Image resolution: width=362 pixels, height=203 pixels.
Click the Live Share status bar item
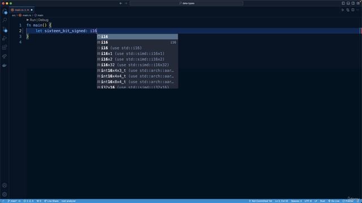[x=51, y=201]
